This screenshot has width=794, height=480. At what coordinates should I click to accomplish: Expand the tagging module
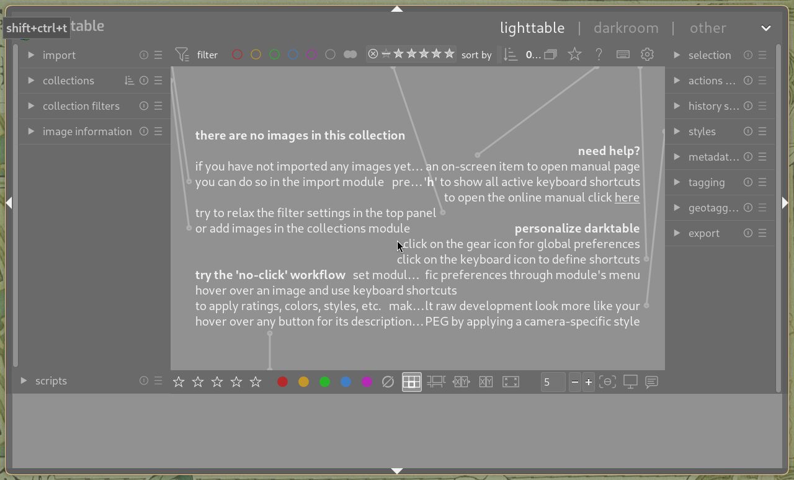(x=677, y=182)
